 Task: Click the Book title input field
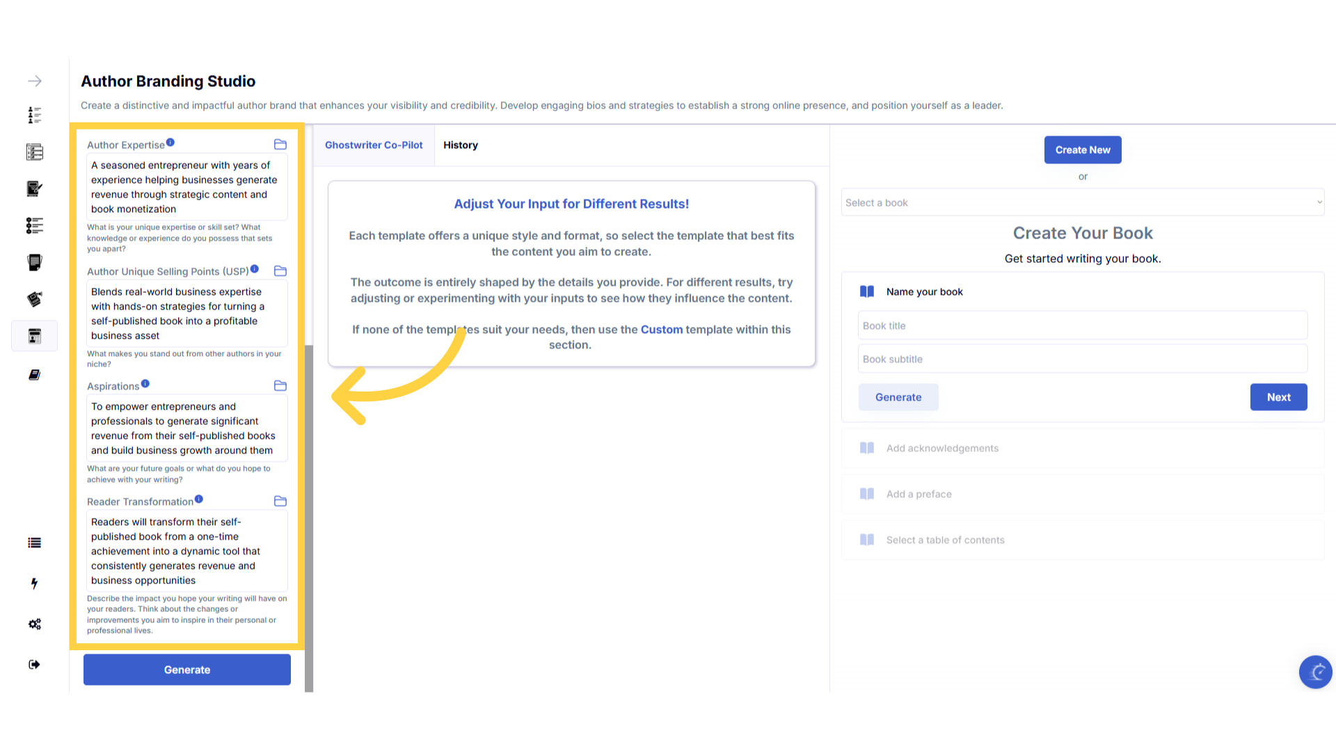pyautogui.click(x=1082, y=325)
